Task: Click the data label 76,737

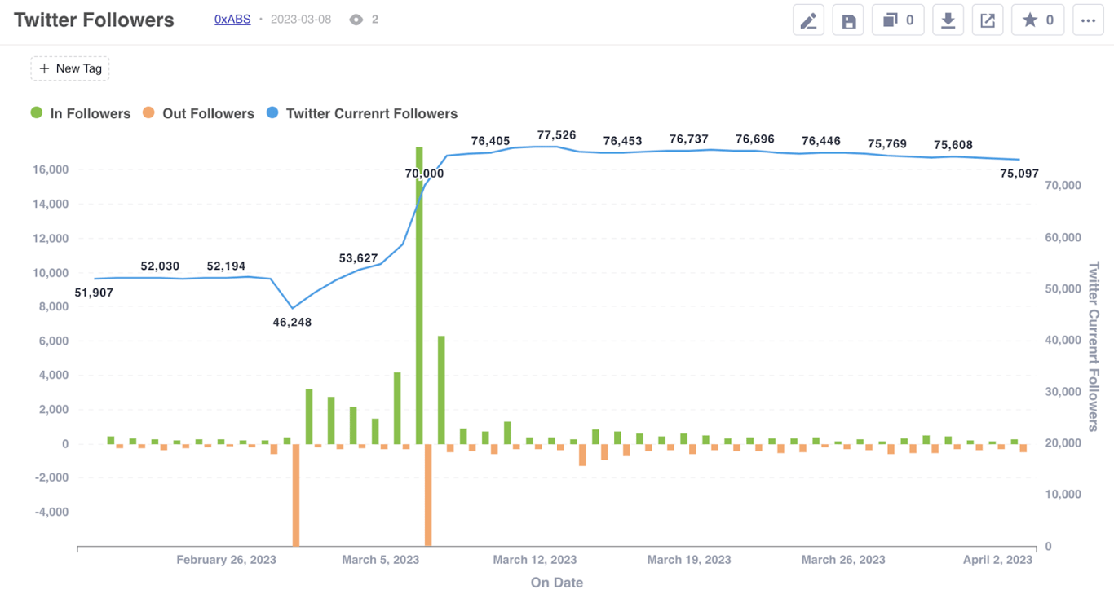Action: coord(688,139)
